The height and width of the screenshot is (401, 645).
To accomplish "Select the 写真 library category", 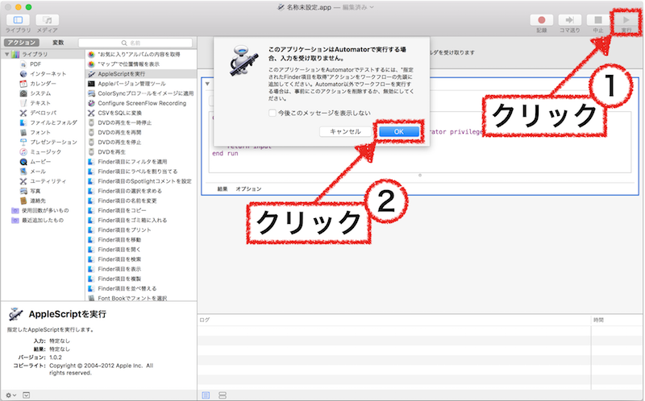I will (x=31, y=191).
